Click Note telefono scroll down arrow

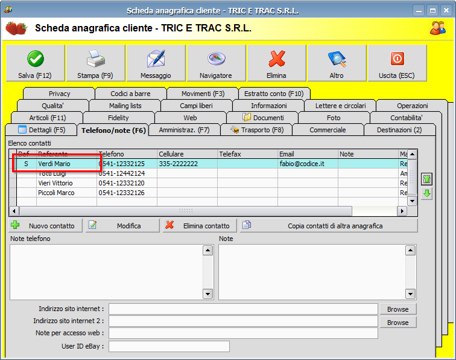click(207, 294)
